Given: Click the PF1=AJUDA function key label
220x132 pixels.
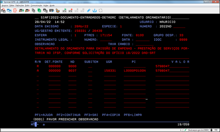Looking at the screenshot, I should (x=44, y=115).
